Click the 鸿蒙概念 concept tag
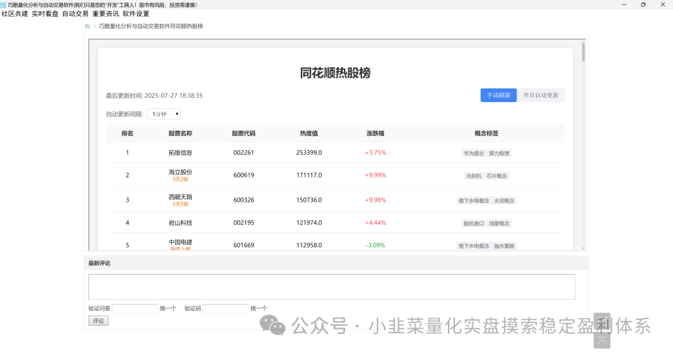 point(499,224)
